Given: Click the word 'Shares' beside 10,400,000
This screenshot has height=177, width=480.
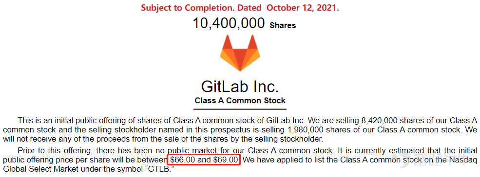Looking at the screenshot, I should click(283, 25).
